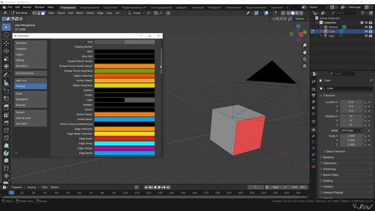Select the Rotate tool

(6, 51)
